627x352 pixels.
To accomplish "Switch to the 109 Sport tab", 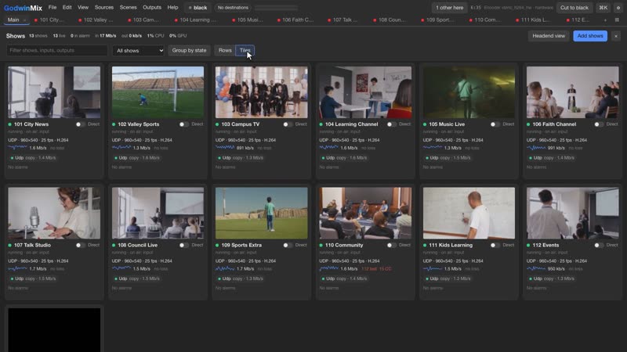I will tap(438, 20).
